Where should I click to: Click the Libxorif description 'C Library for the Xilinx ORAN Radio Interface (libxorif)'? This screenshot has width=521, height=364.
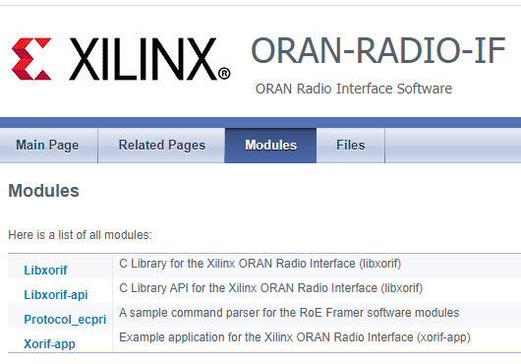pyautogui.click(x=260, y=264)
